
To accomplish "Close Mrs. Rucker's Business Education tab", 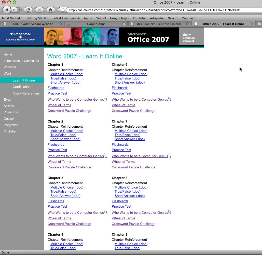I will point(188,24).
